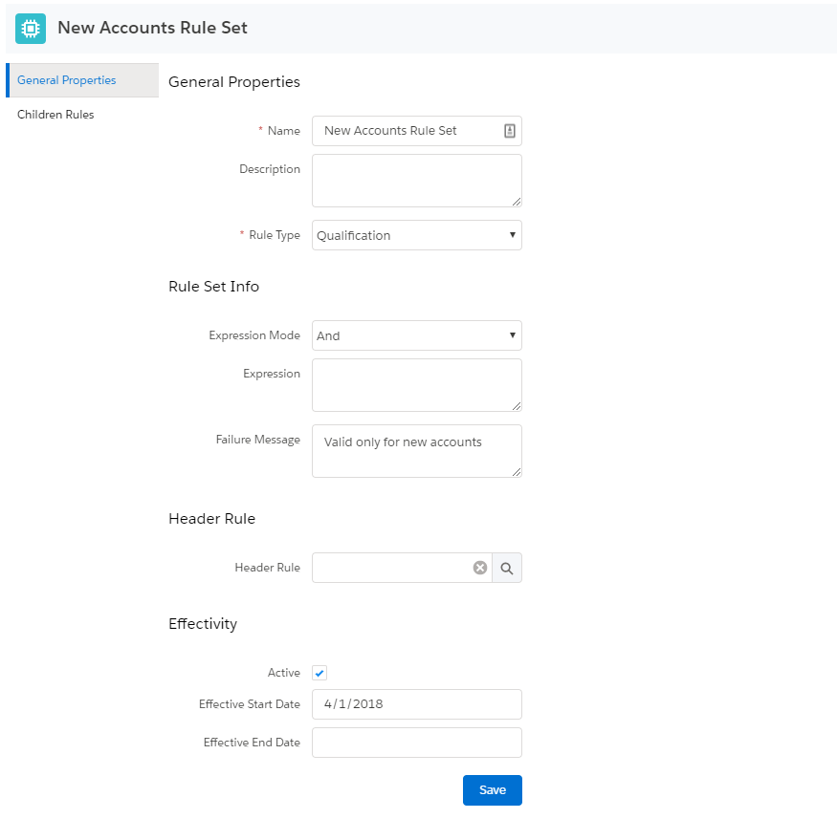
Task: Focus the Description text area
Action: tap(417, 181)
